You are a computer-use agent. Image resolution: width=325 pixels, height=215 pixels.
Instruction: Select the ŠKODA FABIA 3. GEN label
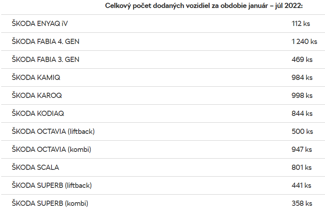click(x=46, y=60)
